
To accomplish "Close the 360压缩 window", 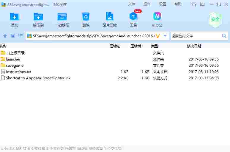I will (226, 4).
